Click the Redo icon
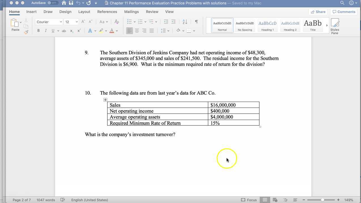Screen dimensions: 361x203 (x=89, y=3)
